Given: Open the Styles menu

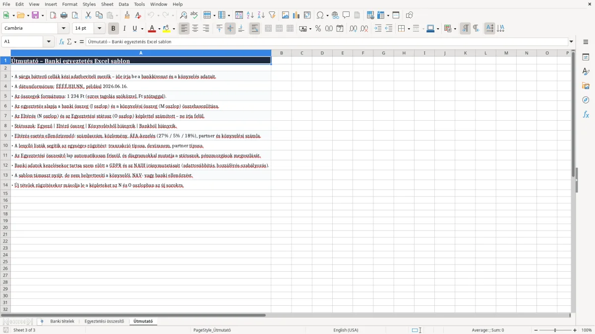Looking at the screenshot, I should 89,4.
